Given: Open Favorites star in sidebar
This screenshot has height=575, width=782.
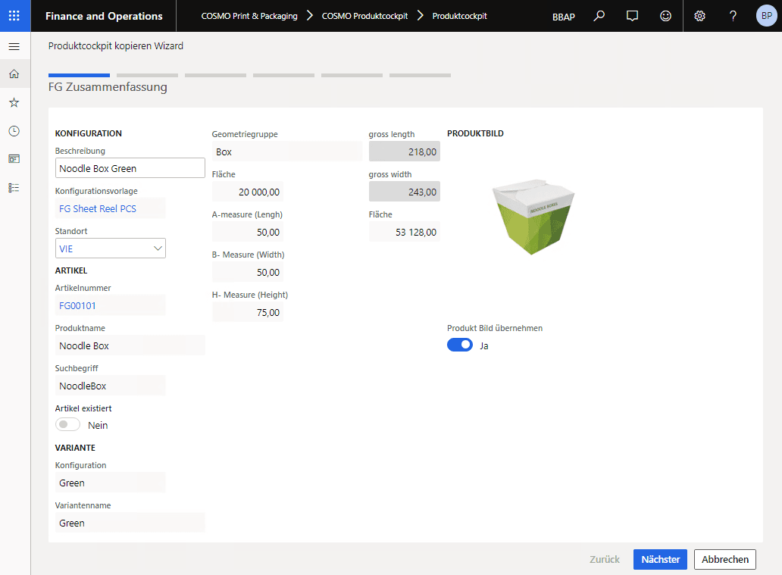Looking at the screenshot, I should (14, 102).
